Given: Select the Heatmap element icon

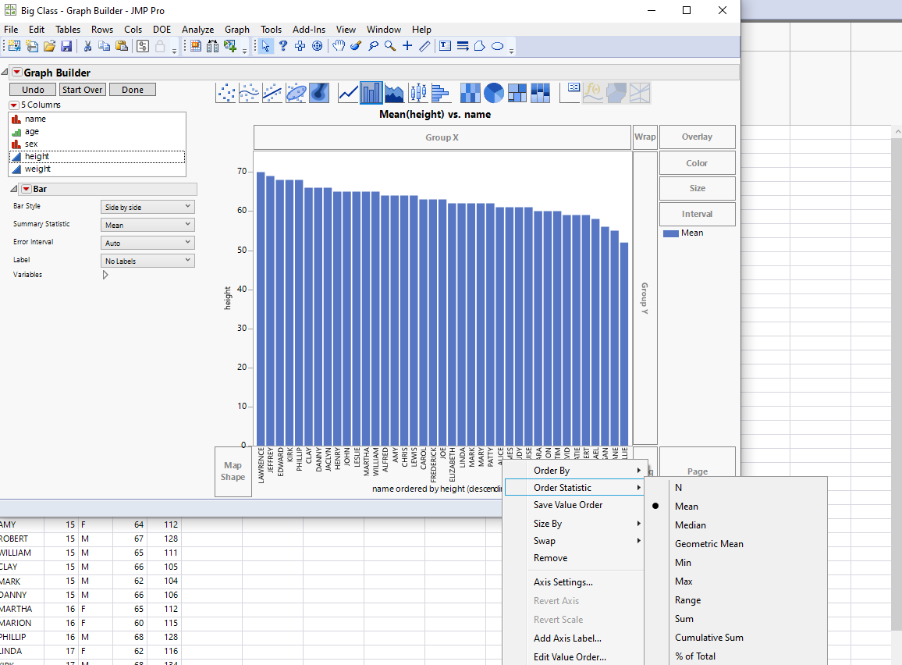Looking at the screenshot, I should tap(470, 93).
